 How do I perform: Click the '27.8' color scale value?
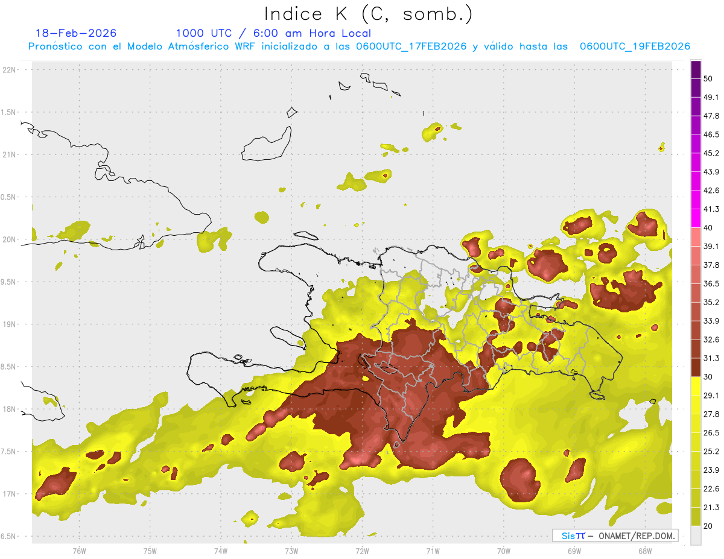[x=711, y=414]
